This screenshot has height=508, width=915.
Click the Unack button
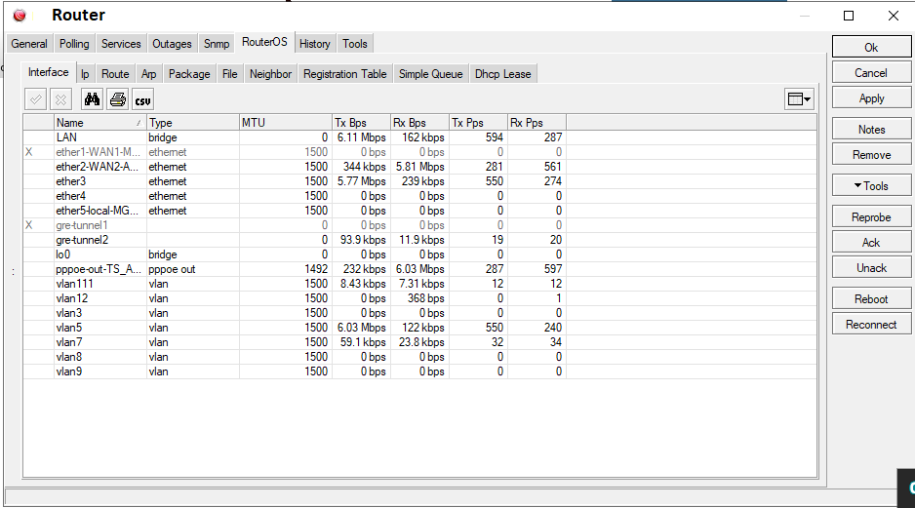click(871, 268)
